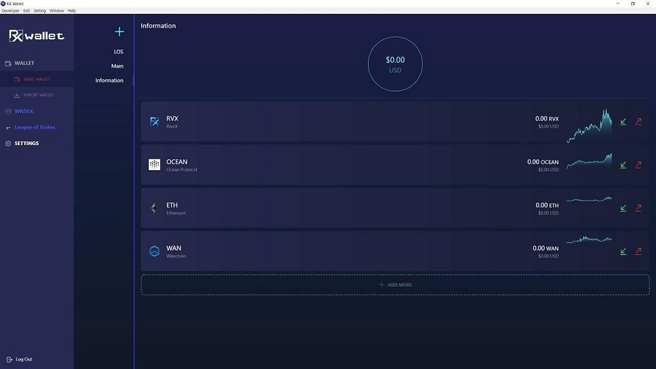Click the Settings gear icon
Viewport: 656px width, 369px height.
(8, 144)
